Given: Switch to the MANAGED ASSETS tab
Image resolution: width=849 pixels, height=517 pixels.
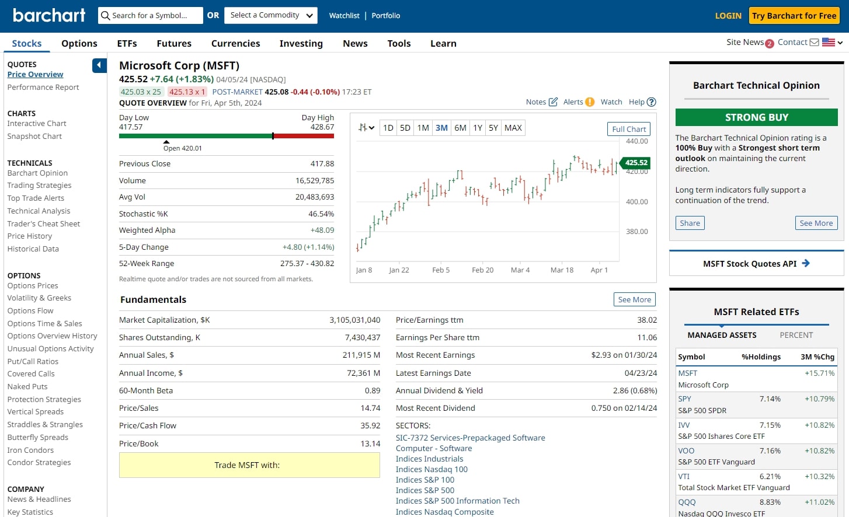Looking at the screenshot, I should 722,335.
